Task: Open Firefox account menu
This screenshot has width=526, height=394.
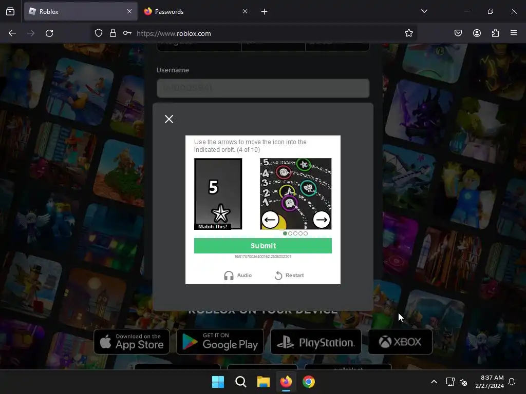Action: pos(477,33)
